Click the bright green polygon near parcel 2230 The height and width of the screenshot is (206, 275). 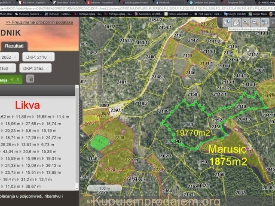coord(99,142)
